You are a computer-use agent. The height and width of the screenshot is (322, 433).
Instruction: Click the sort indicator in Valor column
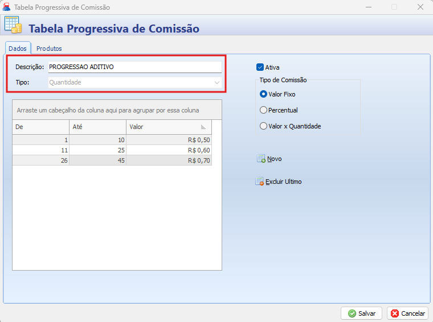click(203, 127)
